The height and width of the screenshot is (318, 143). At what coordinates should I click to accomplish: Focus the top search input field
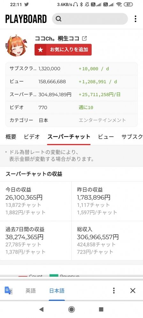[90, 19]
